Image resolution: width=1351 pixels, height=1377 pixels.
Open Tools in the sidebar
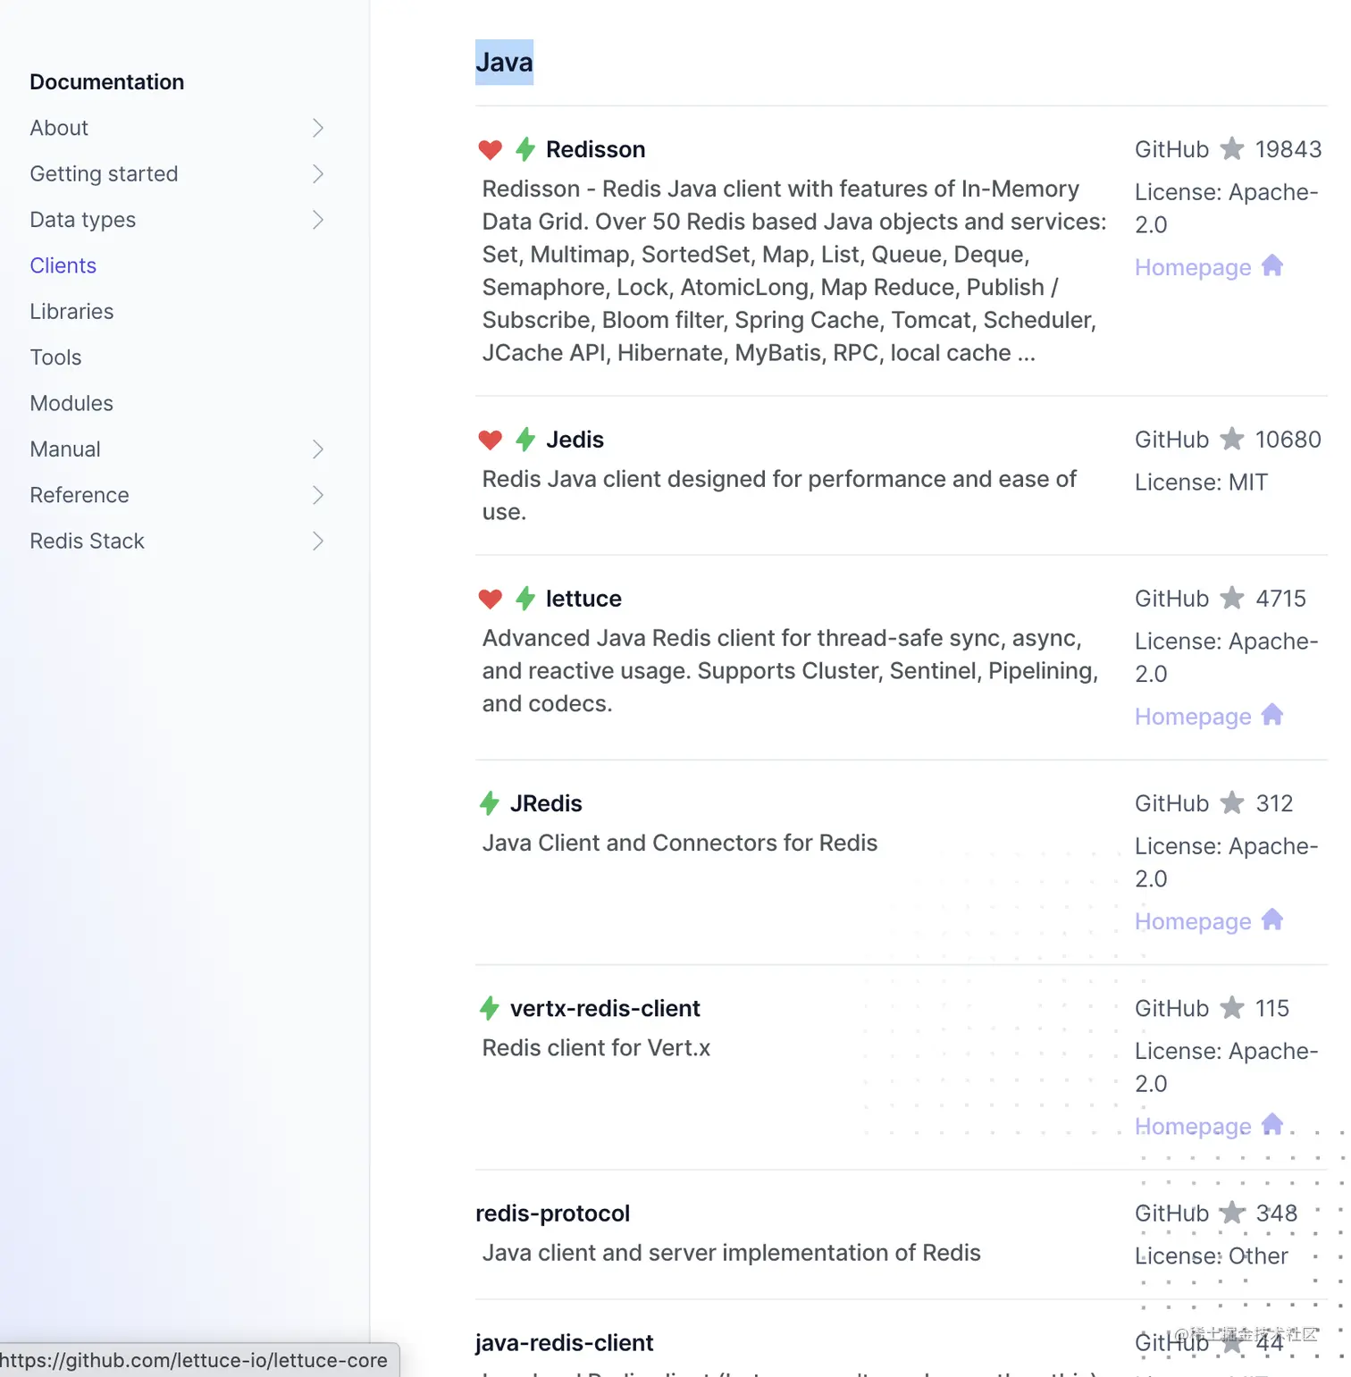coord(55,357)
